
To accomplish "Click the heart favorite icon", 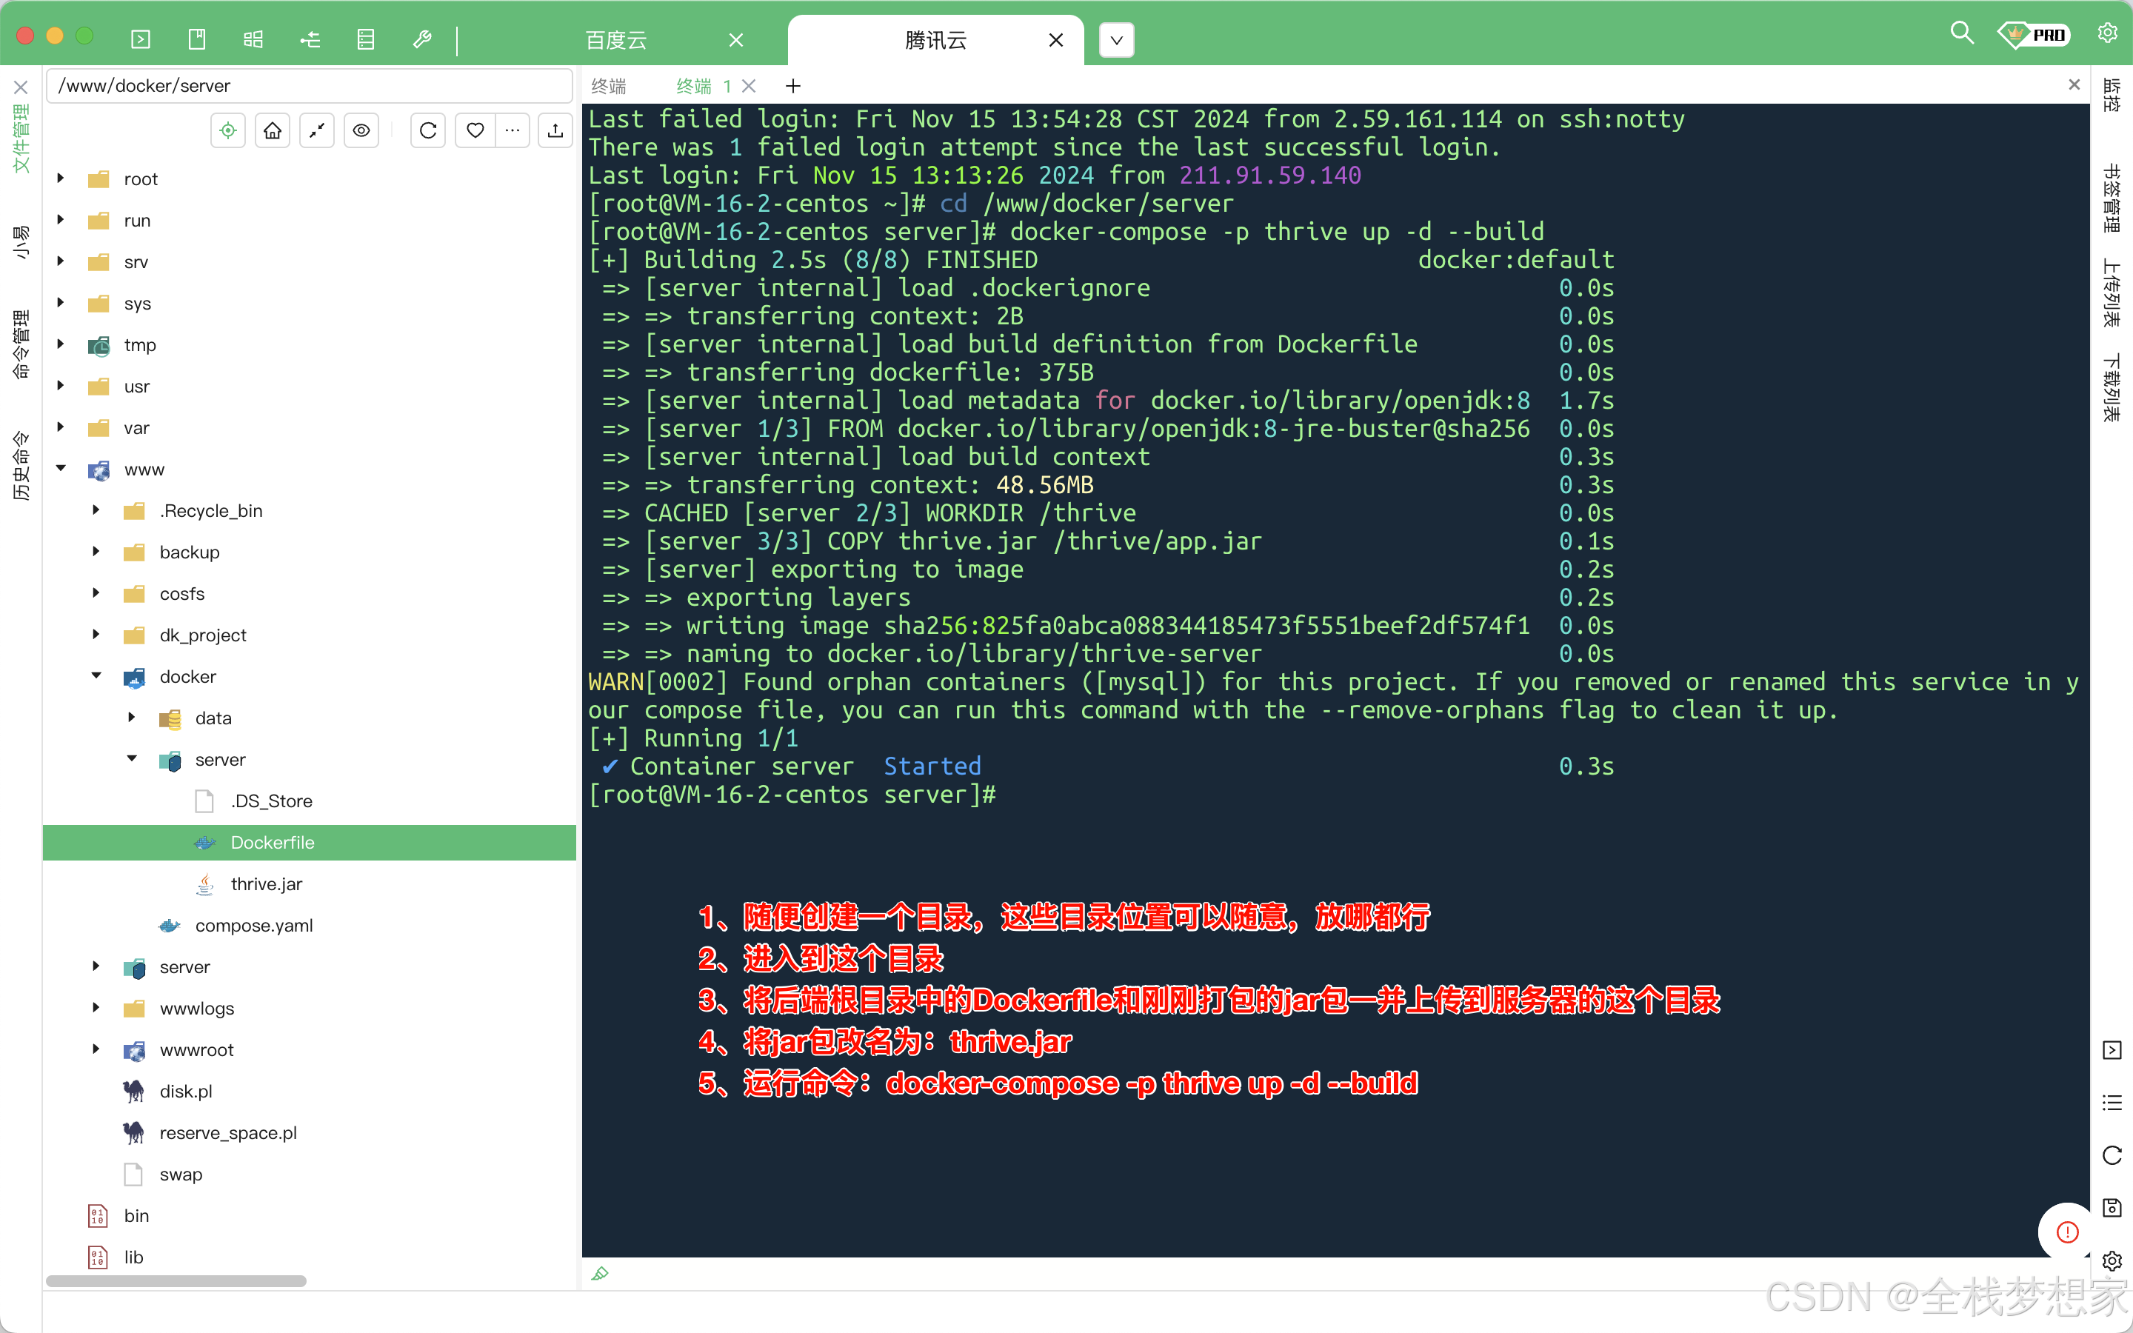I will click(475, 130).
